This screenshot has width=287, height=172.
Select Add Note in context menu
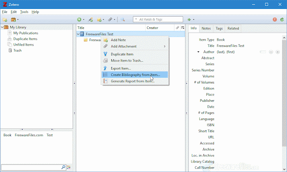(x=135, y=40)
